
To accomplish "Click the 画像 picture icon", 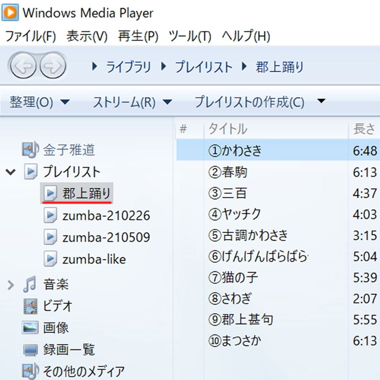I will [x=30, y=328].
